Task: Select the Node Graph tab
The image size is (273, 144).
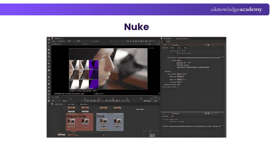Action: tap(58, 104)
